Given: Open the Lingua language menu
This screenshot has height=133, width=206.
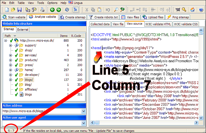Looking at the screenshot, I should click(76, 3).
